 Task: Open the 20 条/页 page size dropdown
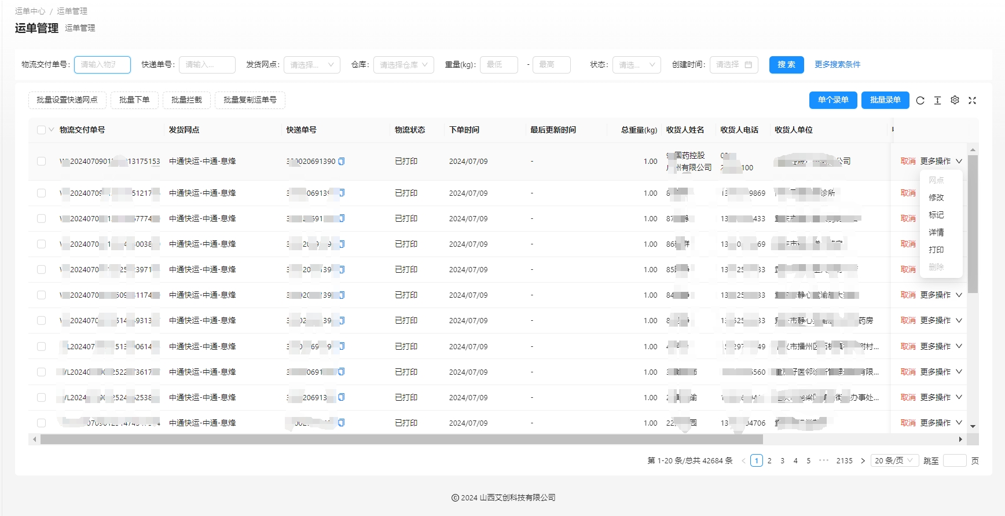click(894, 461)
